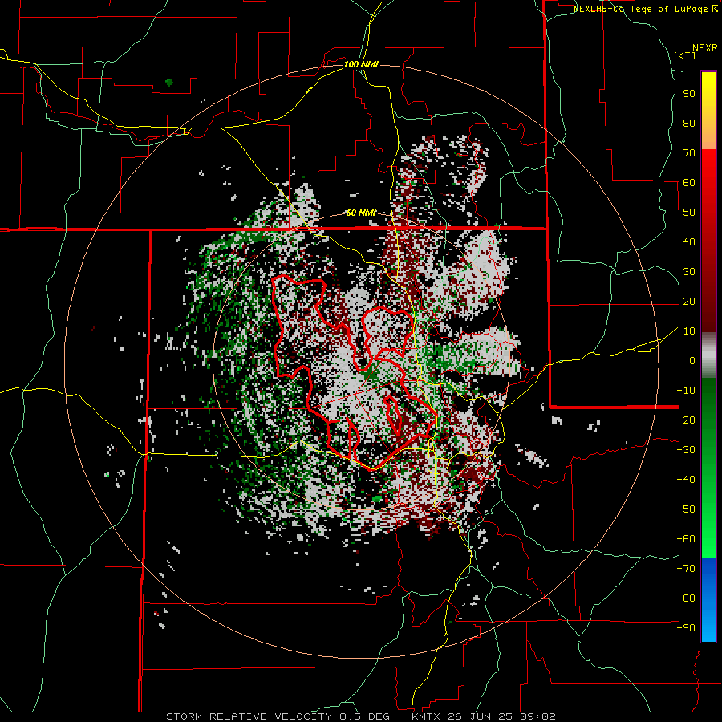Click the "[KT]" units label

(x=685, y=55)
